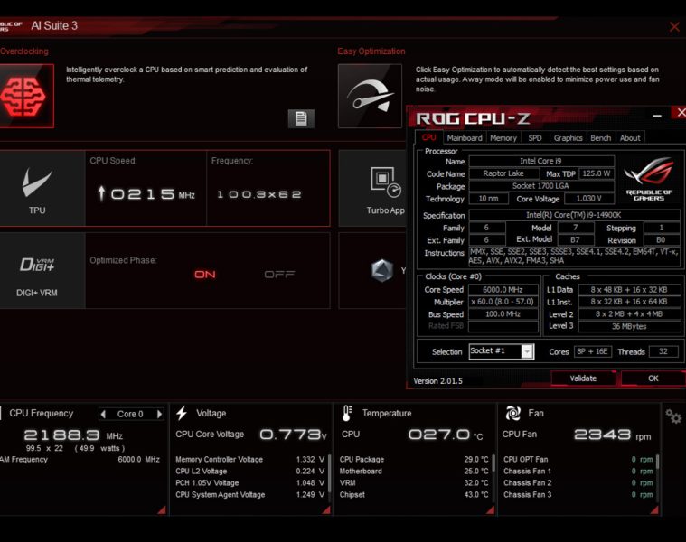The height and width of the screenshot is (542, 686).
Task: Click the Republic of Gamers logo in CPU-Z
Action: 649,179
